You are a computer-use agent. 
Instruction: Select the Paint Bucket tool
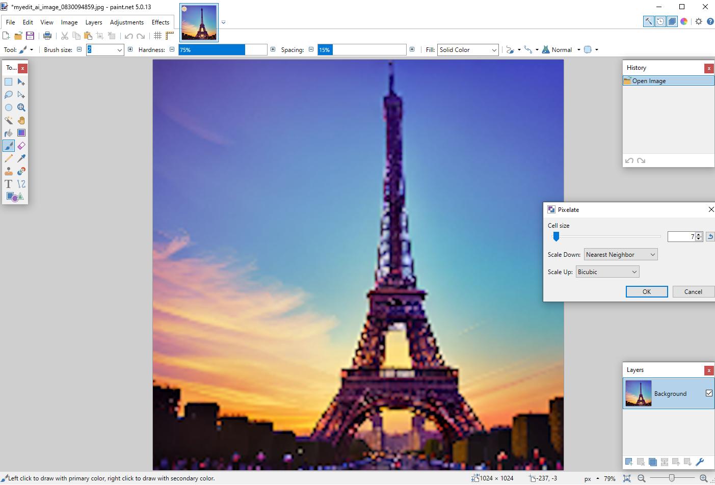tap(8, 133)
